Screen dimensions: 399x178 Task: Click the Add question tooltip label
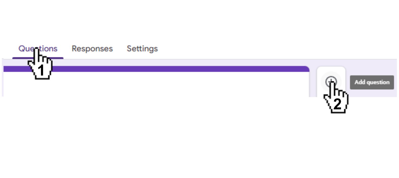pos(372,82)
